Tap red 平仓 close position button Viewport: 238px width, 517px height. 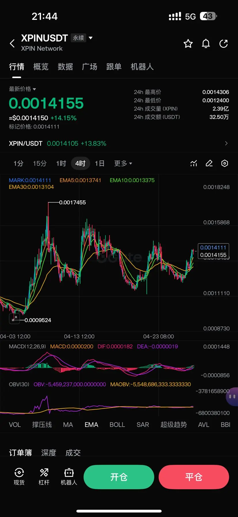tap(194, 477)
